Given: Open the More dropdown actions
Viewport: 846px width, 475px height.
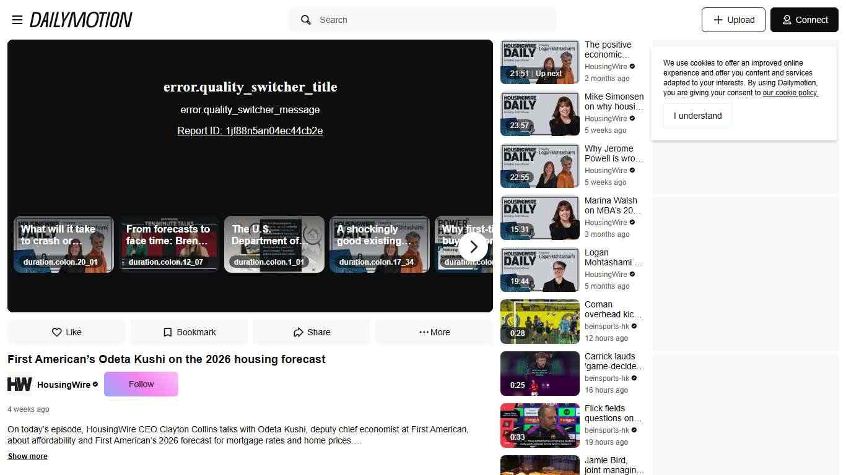Looking at the screenshot, I should pyautogui.click(x=434, y=332).
